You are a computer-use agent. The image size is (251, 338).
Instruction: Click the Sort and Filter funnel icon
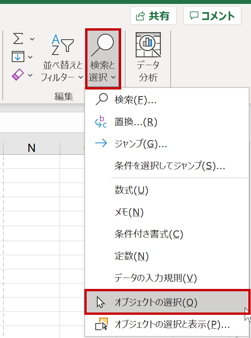tap(63, 45)
